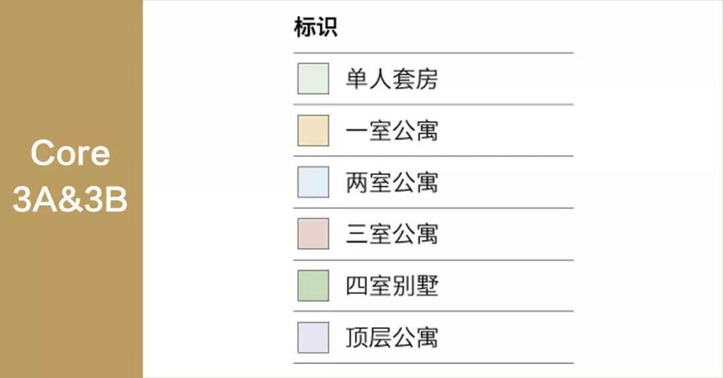Screen dimensions: 723x378
Task: Click the 两室公寓 legend text
Action: point(392,183)
